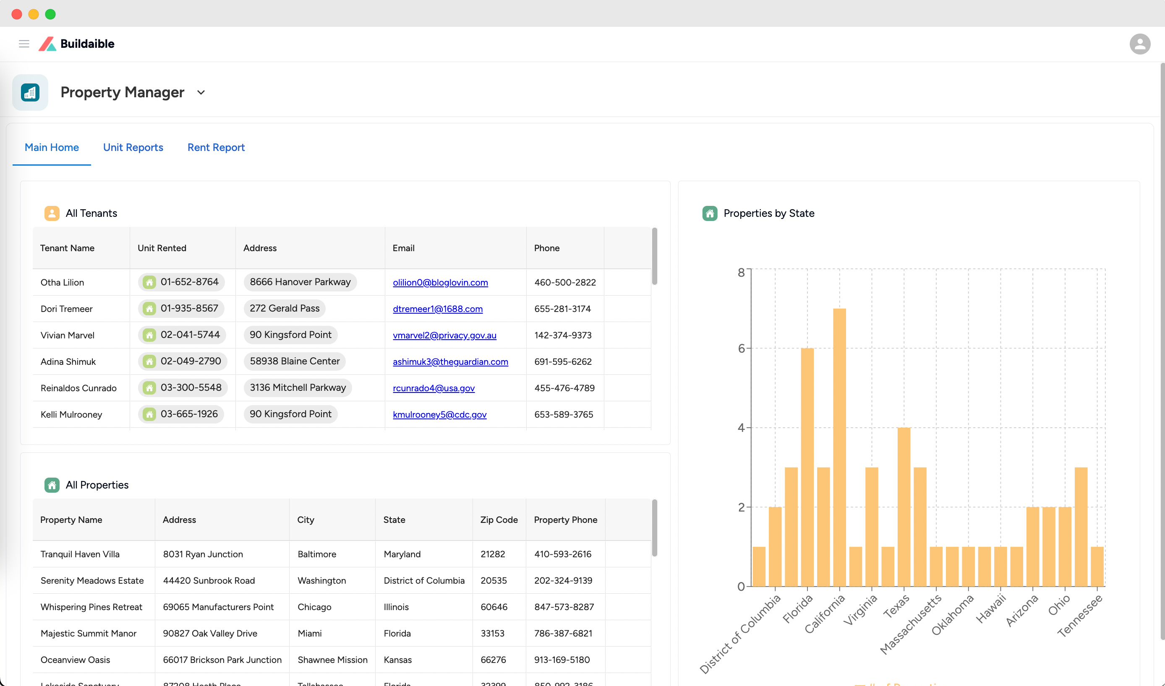Click the Properties by State house icon
Viewport: 1165px width, 686px height.
[710, 213]
